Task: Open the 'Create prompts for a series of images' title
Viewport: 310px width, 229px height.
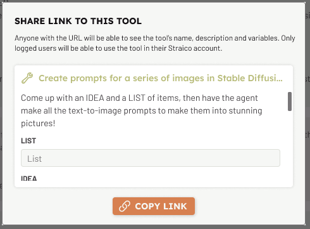Action: click(x=161, y=78)
